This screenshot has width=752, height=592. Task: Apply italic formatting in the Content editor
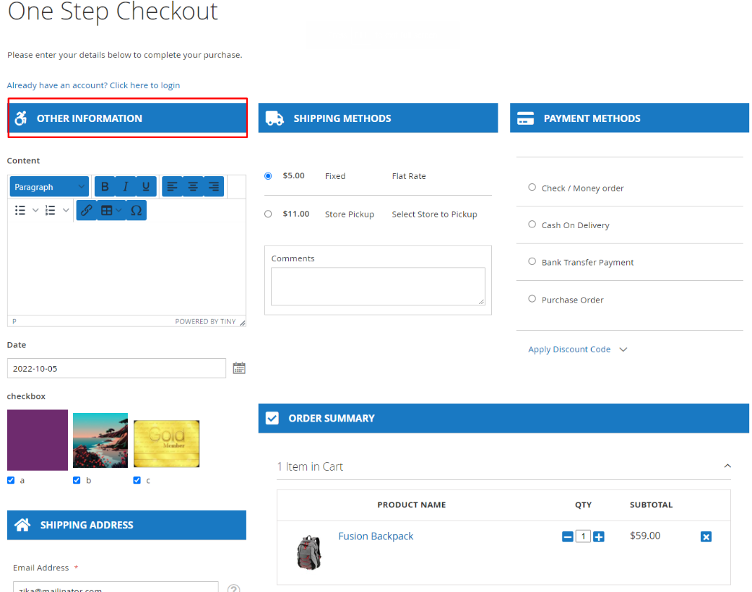point(125,187)
